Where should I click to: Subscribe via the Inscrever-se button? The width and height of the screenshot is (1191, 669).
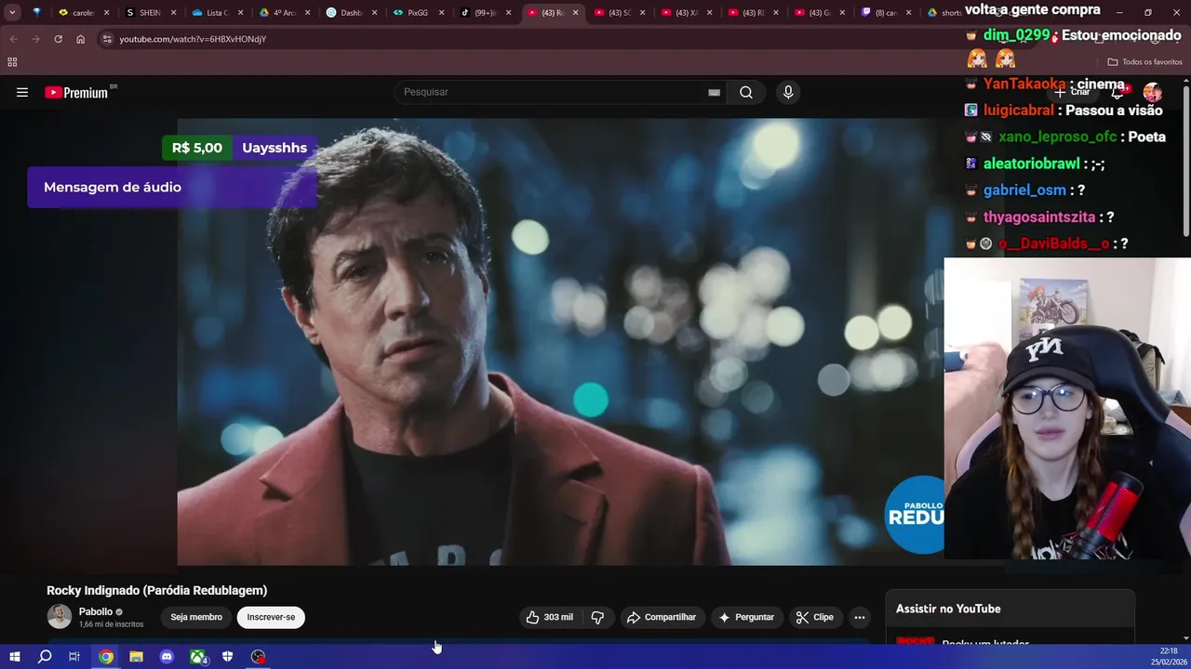tap(271, 617)
